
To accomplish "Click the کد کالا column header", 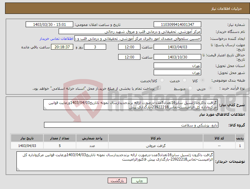I will coord(219,138).
